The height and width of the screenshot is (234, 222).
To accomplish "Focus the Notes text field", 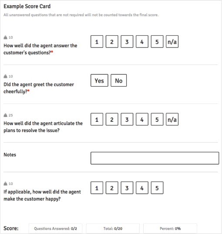I will [x=155, y=158].
